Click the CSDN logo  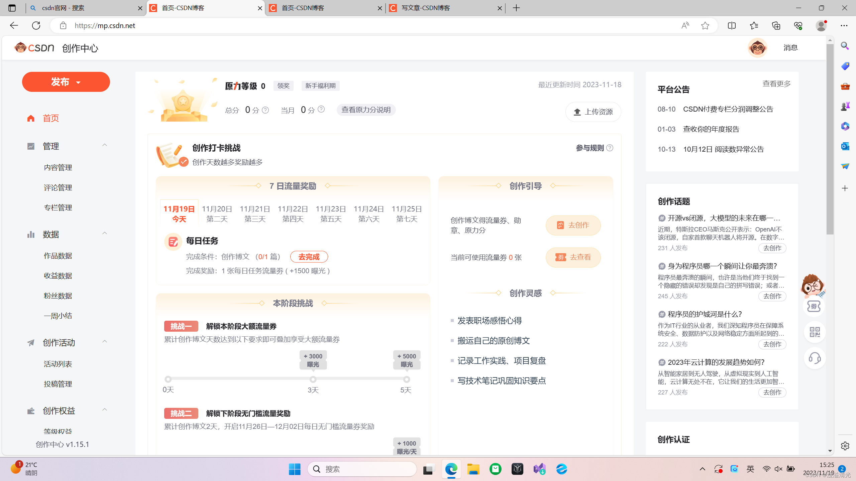coord(34,47)
